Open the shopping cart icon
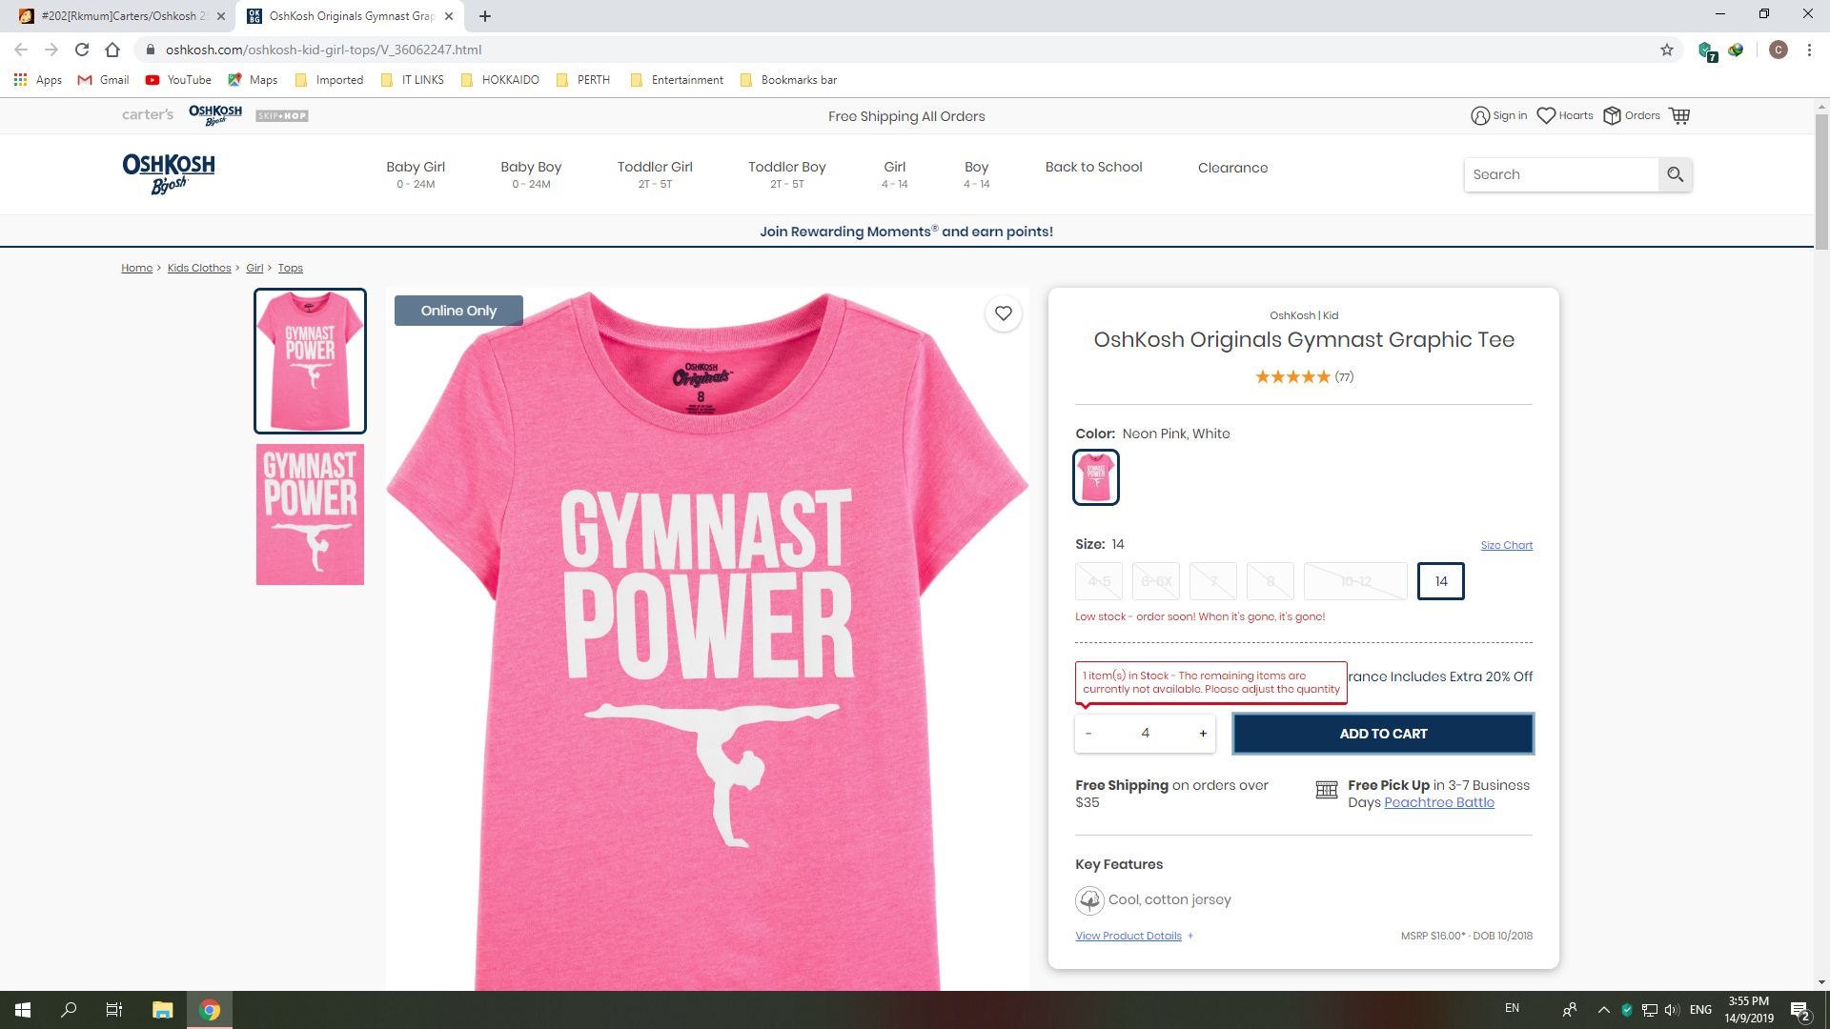The width and height of the screenshot is (1830, 1029). pos(1679,115)
